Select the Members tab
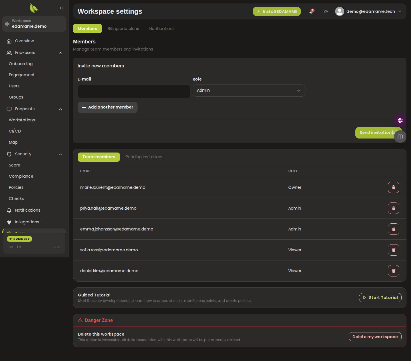The image size is (411, 361). 87,29
